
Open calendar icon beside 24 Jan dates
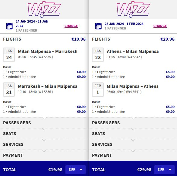[9, 26]
